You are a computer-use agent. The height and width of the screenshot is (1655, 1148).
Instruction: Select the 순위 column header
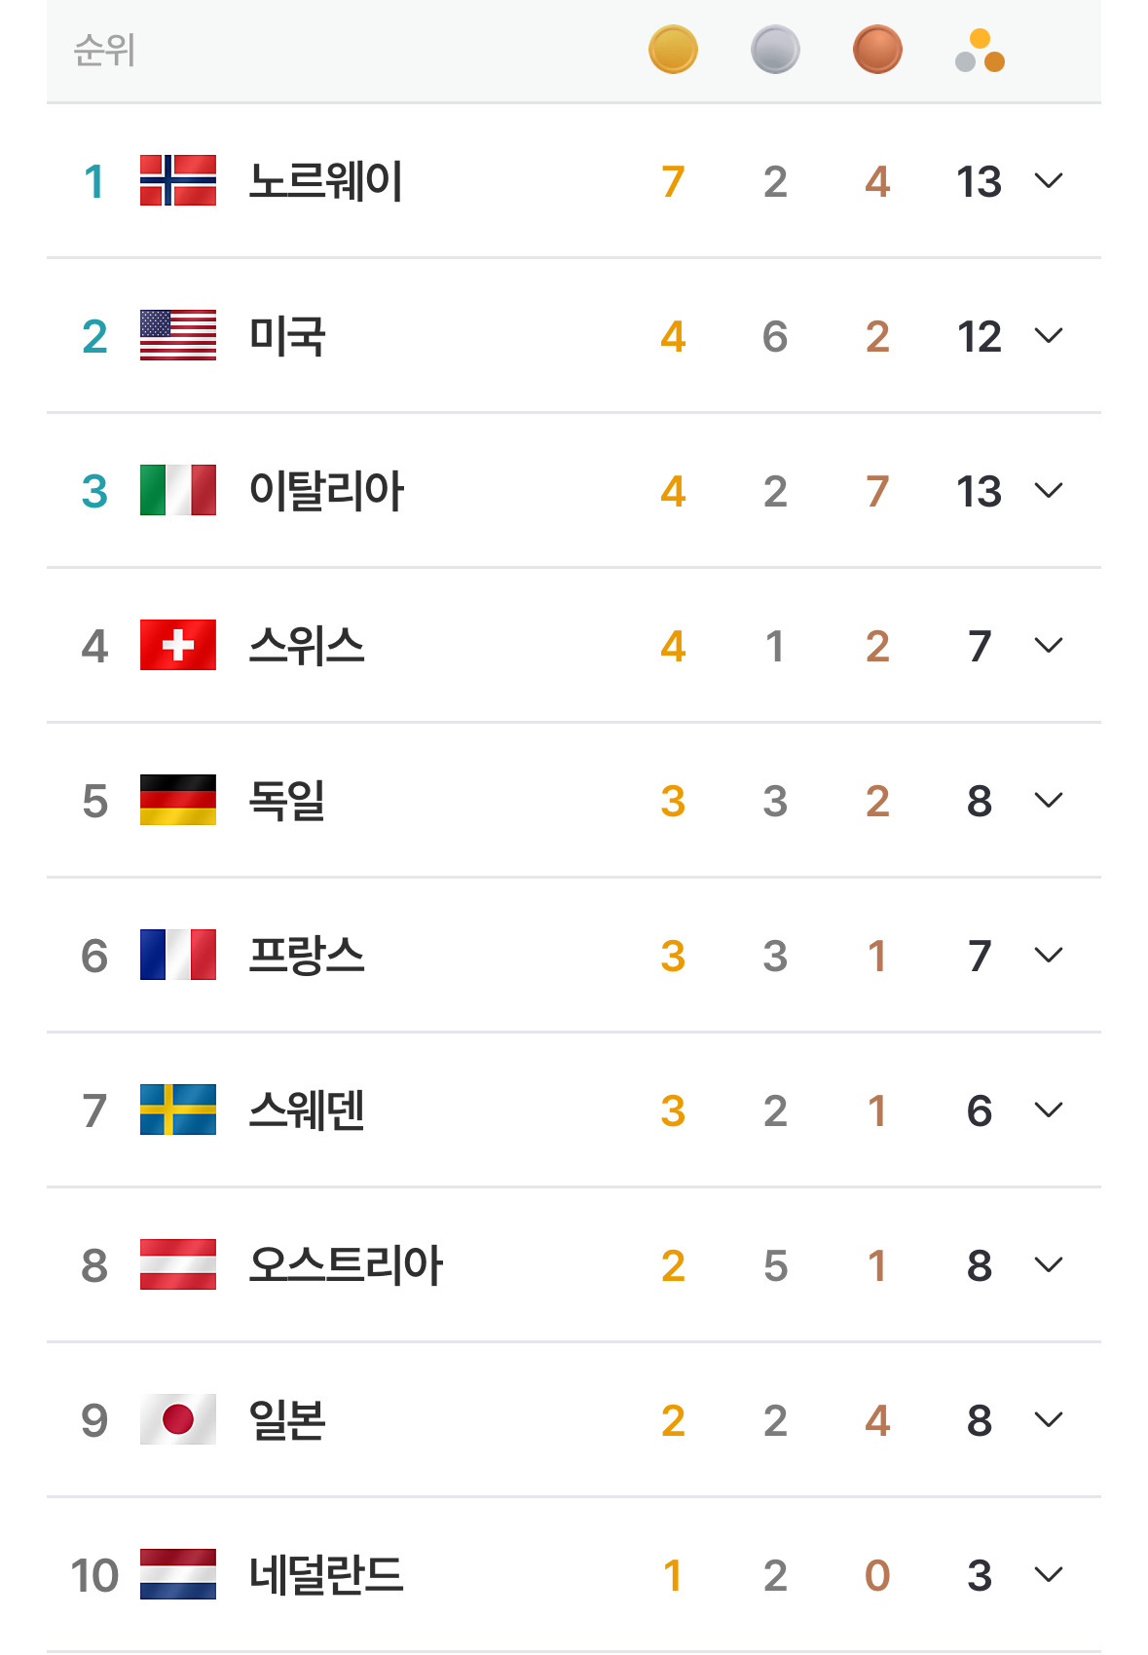[x=104, y=50]
